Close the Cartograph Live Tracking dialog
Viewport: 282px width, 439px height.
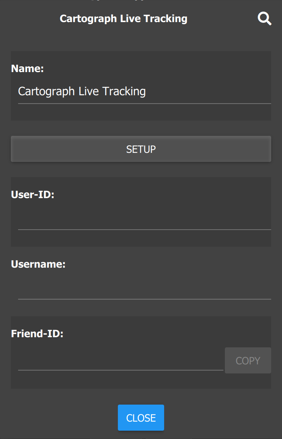click(x=141, y=417)
